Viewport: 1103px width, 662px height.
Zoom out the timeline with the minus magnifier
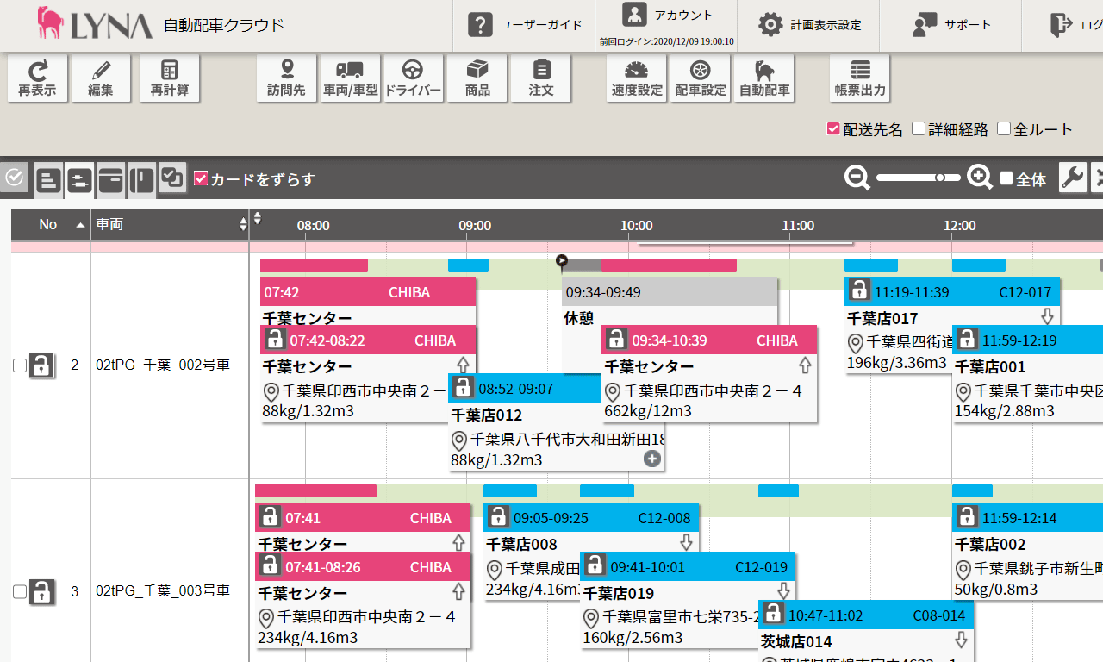point(857,178)
